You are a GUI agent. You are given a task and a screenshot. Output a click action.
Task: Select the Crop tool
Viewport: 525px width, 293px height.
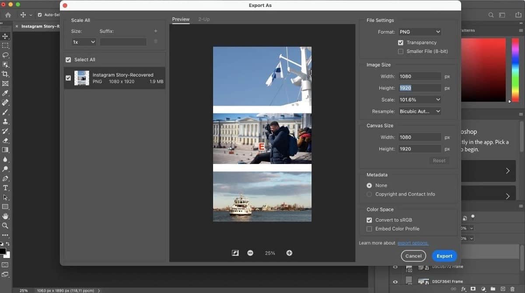[6, 74]
